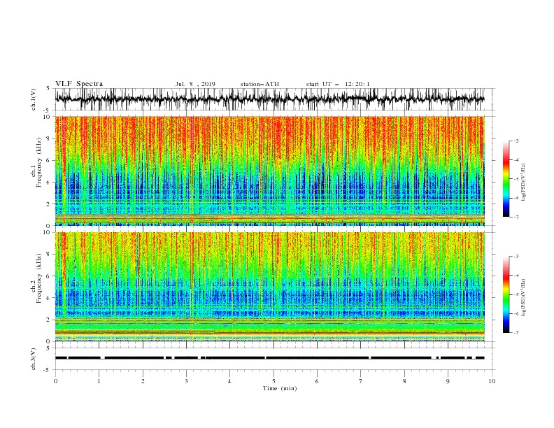The image size is (554, 428).
Task: Click the "start UT = 12:20:1" label
Action: coord(338,84)
